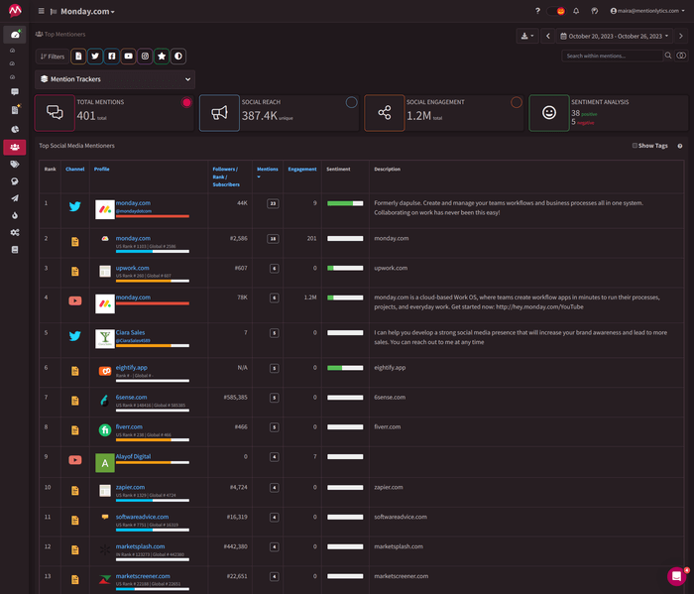The width and height of the screenshot is (694, 594).
Task: Click the 6sense.com logo thumbnail
Action: pos(105,401)
